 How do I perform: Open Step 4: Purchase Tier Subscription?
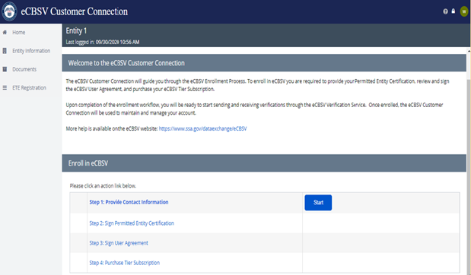click(x=124, y=263)
